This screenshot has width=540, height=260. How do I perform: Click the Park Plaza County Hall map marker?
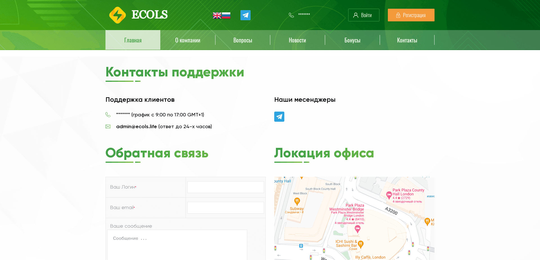[x=389, y=194]
